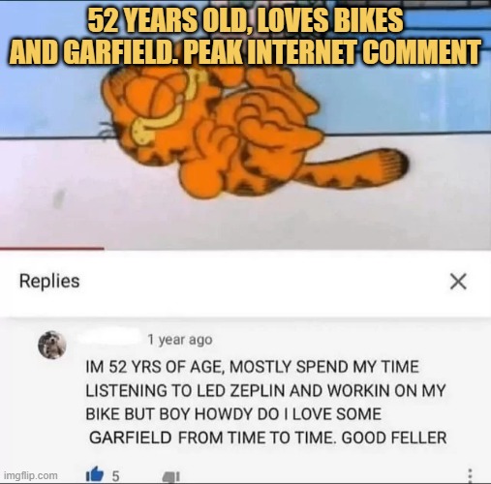
Task: Click the red video progress bar
Action: (52, 249)
